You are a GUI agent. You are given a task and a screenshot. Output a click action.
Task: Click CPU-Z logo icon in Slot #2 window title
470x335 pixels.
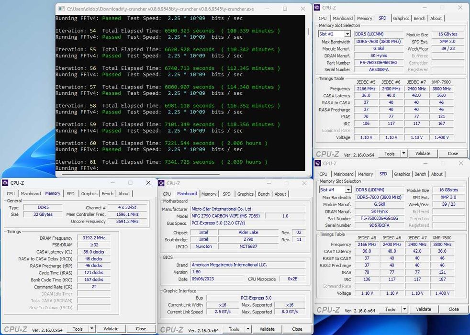point(317,7)
